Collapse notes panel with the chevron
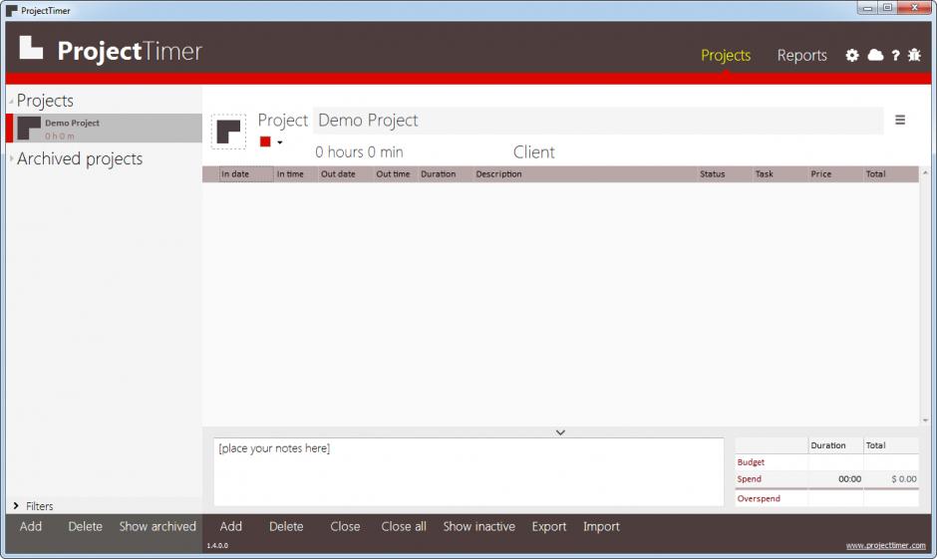The height and width of the screenshot is (559, 937). pos(560,432)
